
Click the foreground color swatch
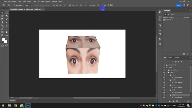coord(3,39)
